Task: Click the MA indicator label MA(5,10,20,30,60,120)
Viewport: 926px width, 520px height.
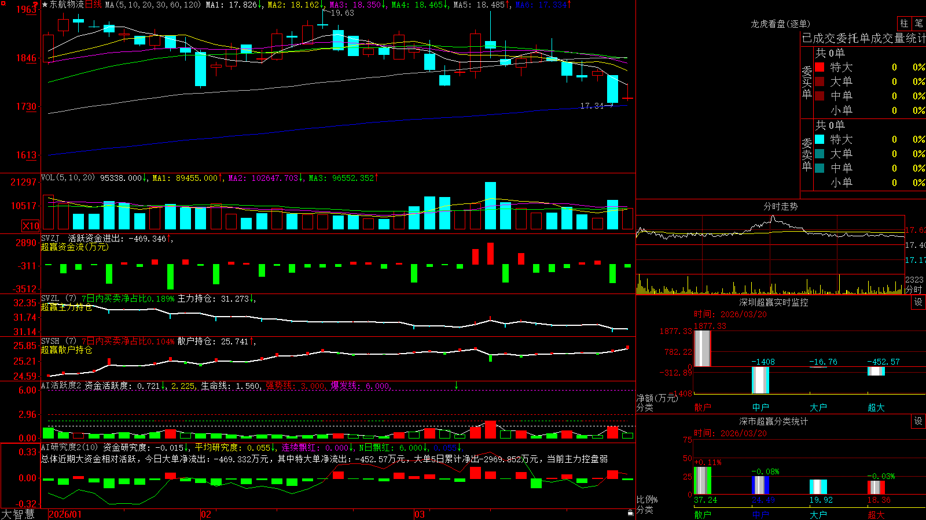Action: click(153, 5)
